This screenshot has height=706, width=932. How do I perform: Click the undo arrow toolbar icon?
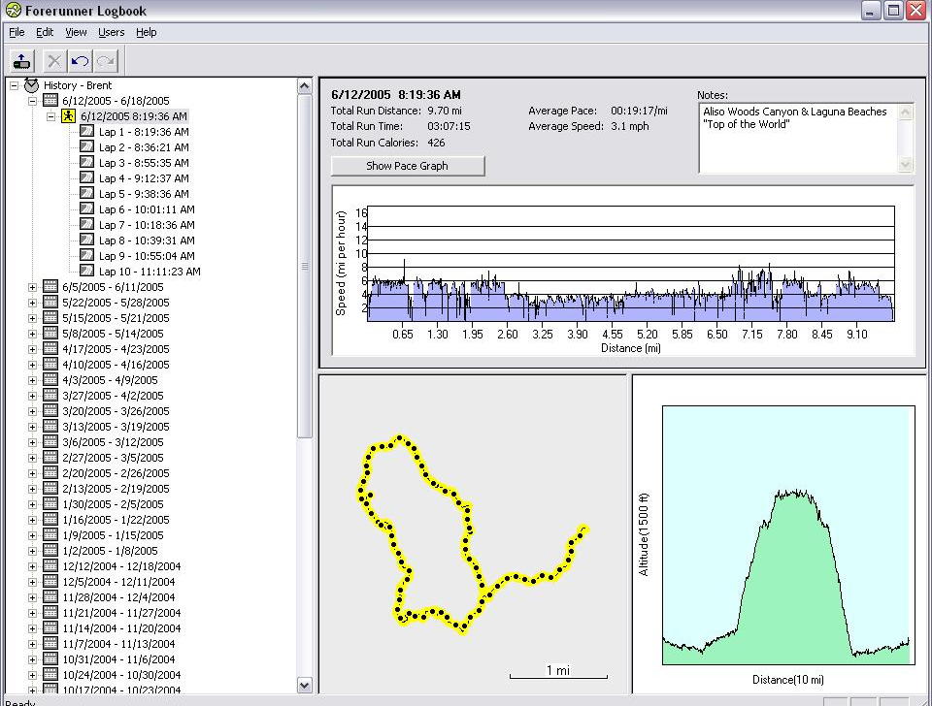click(x=81, y=61)
